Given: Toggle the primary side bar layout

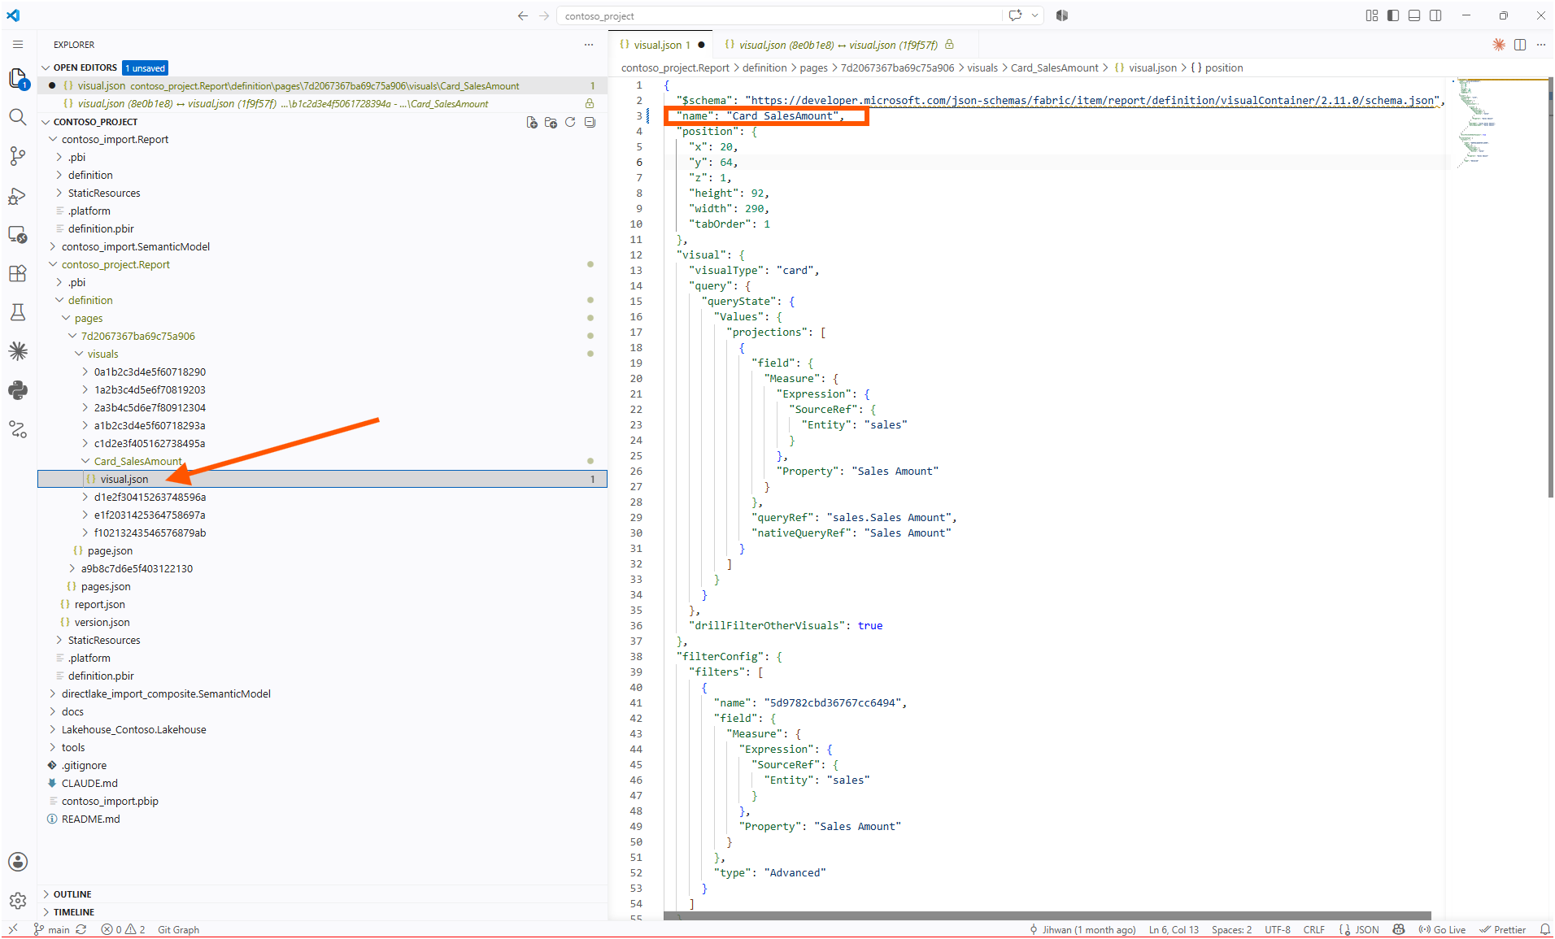Looking at the screenshot, I should (x=1393, y=15).
